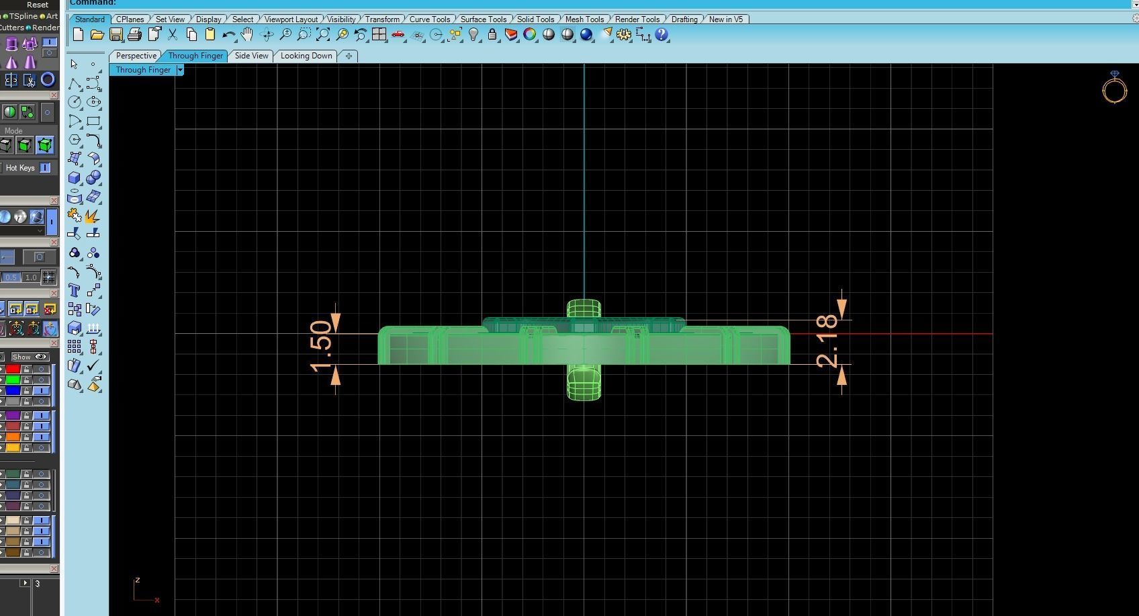Click the Explode icon
This screenshot has height=616, width=1139.
point(93,216)
